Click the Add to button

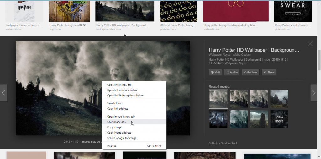click(232, 72)
